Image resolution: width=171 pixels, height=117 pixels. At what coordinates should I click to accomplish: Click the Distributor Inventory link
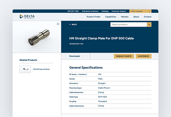click(90, 11)
